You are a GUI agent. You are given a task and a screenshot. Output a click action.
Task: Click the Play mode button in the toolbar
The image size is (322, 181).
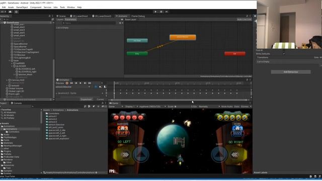[x=155, y=12]
